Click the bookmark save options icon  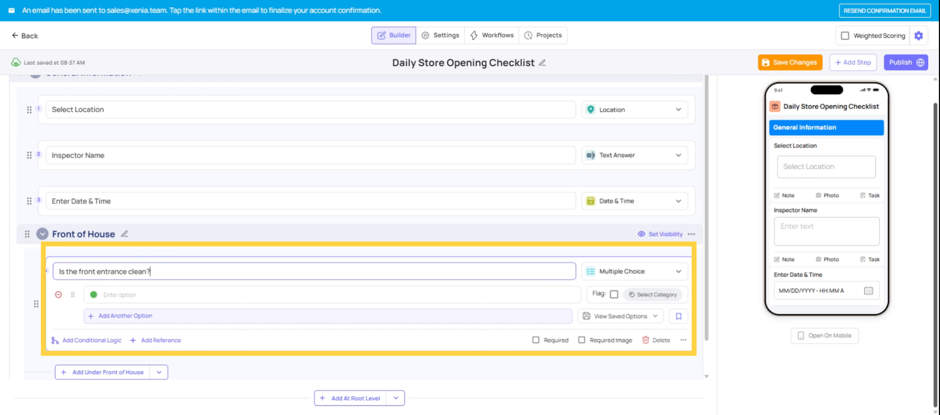tap(679, 316)
